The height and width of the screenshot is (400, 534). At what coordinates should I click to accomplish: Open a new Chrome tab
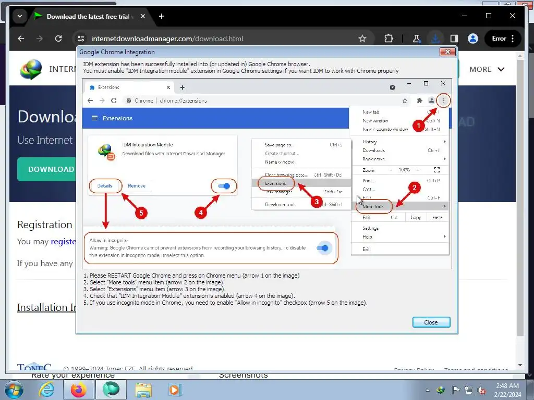tap(162, 16)
